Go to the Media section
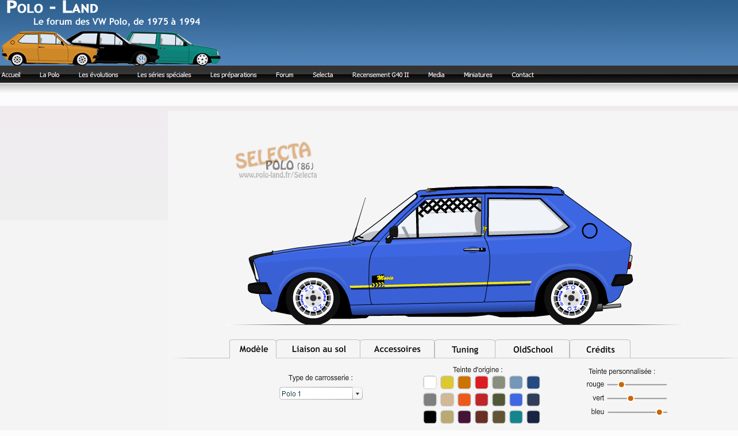The image size is (738, 436). coord(436,75)
